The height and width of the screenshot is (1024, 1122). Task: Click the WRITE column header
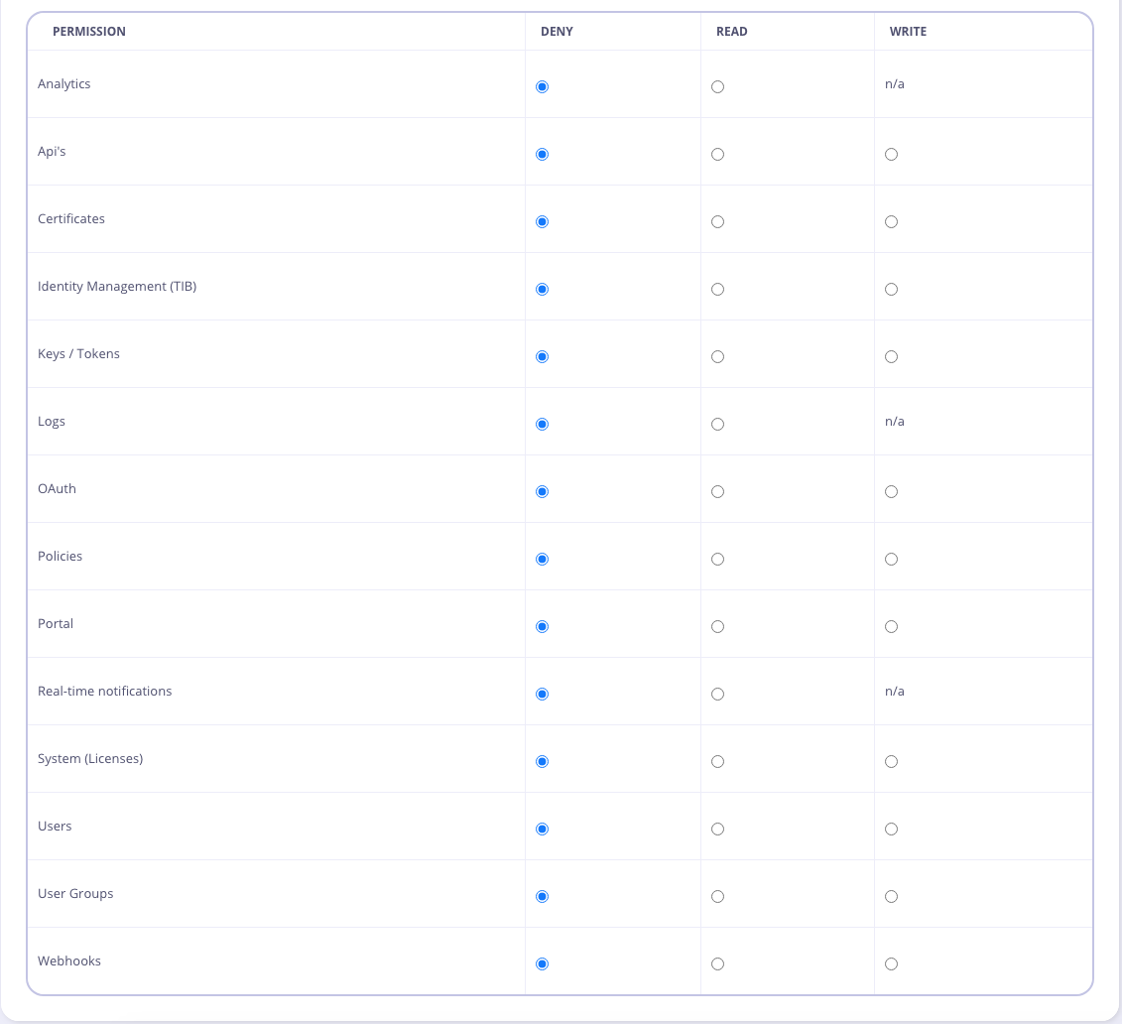pos(907,31)
